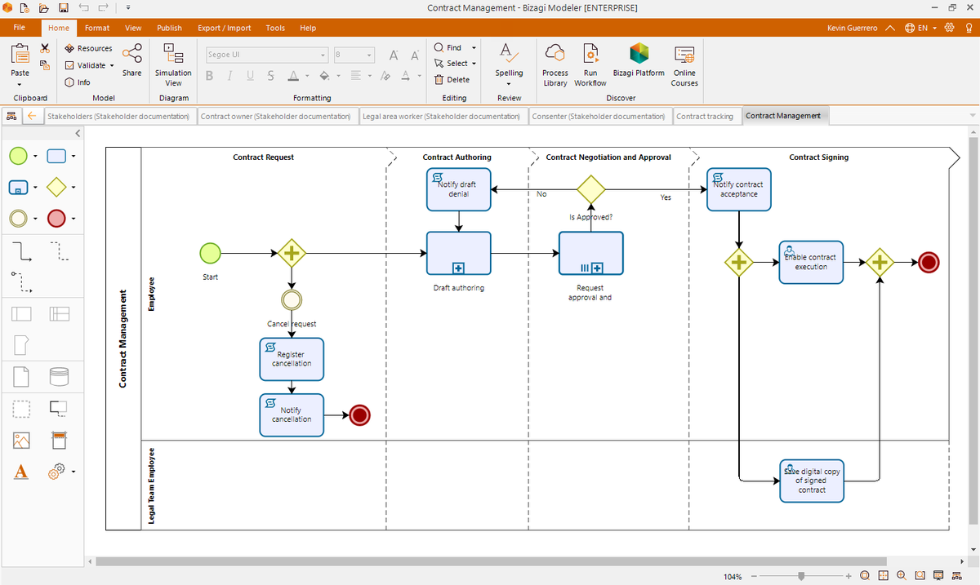Pick the Message Flow connector tool
Viewport: 980px width, 585px height.
21,282
